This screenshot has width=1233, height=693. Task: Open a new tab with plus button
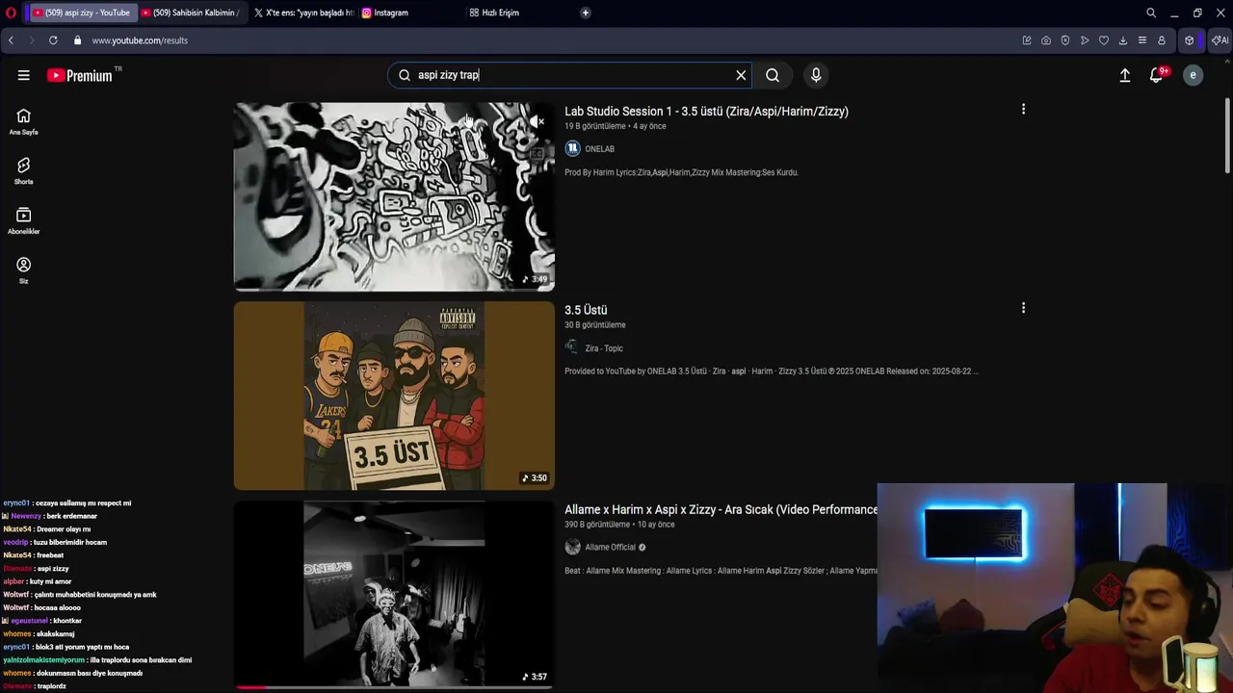586,13
